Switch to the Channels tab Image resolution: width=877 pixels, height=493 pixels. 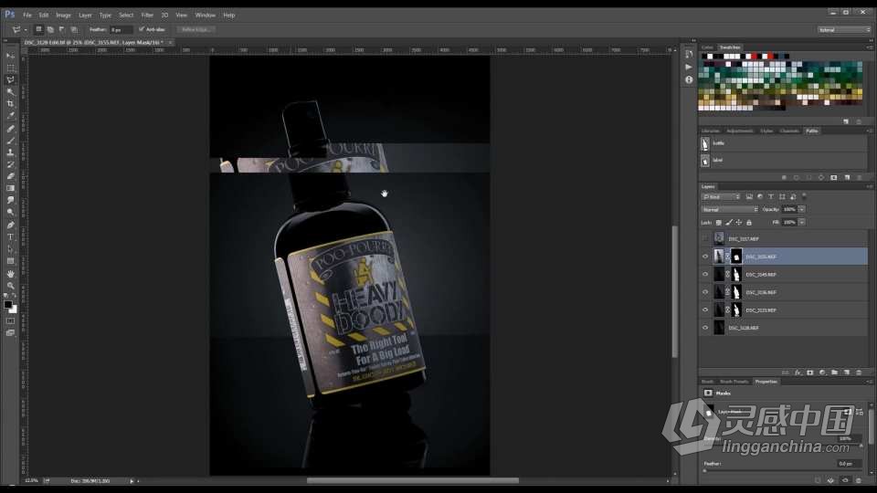[789, 131]
